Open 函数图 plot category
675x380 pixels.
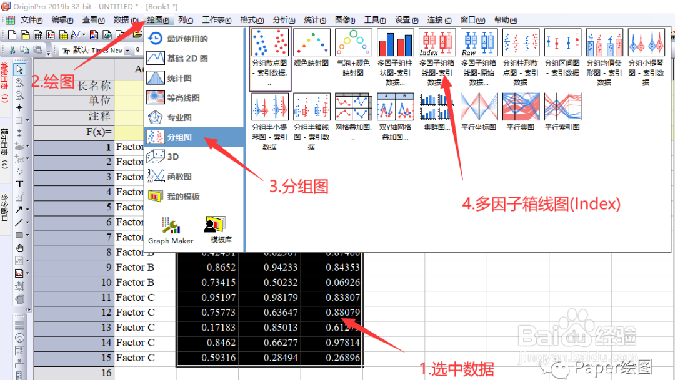(194, 177)
